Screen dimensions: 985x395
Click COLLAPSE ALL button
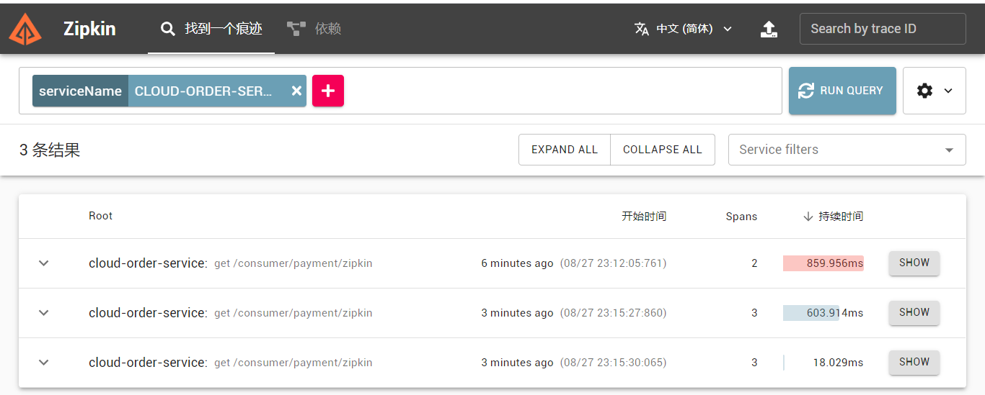(663, 150)
